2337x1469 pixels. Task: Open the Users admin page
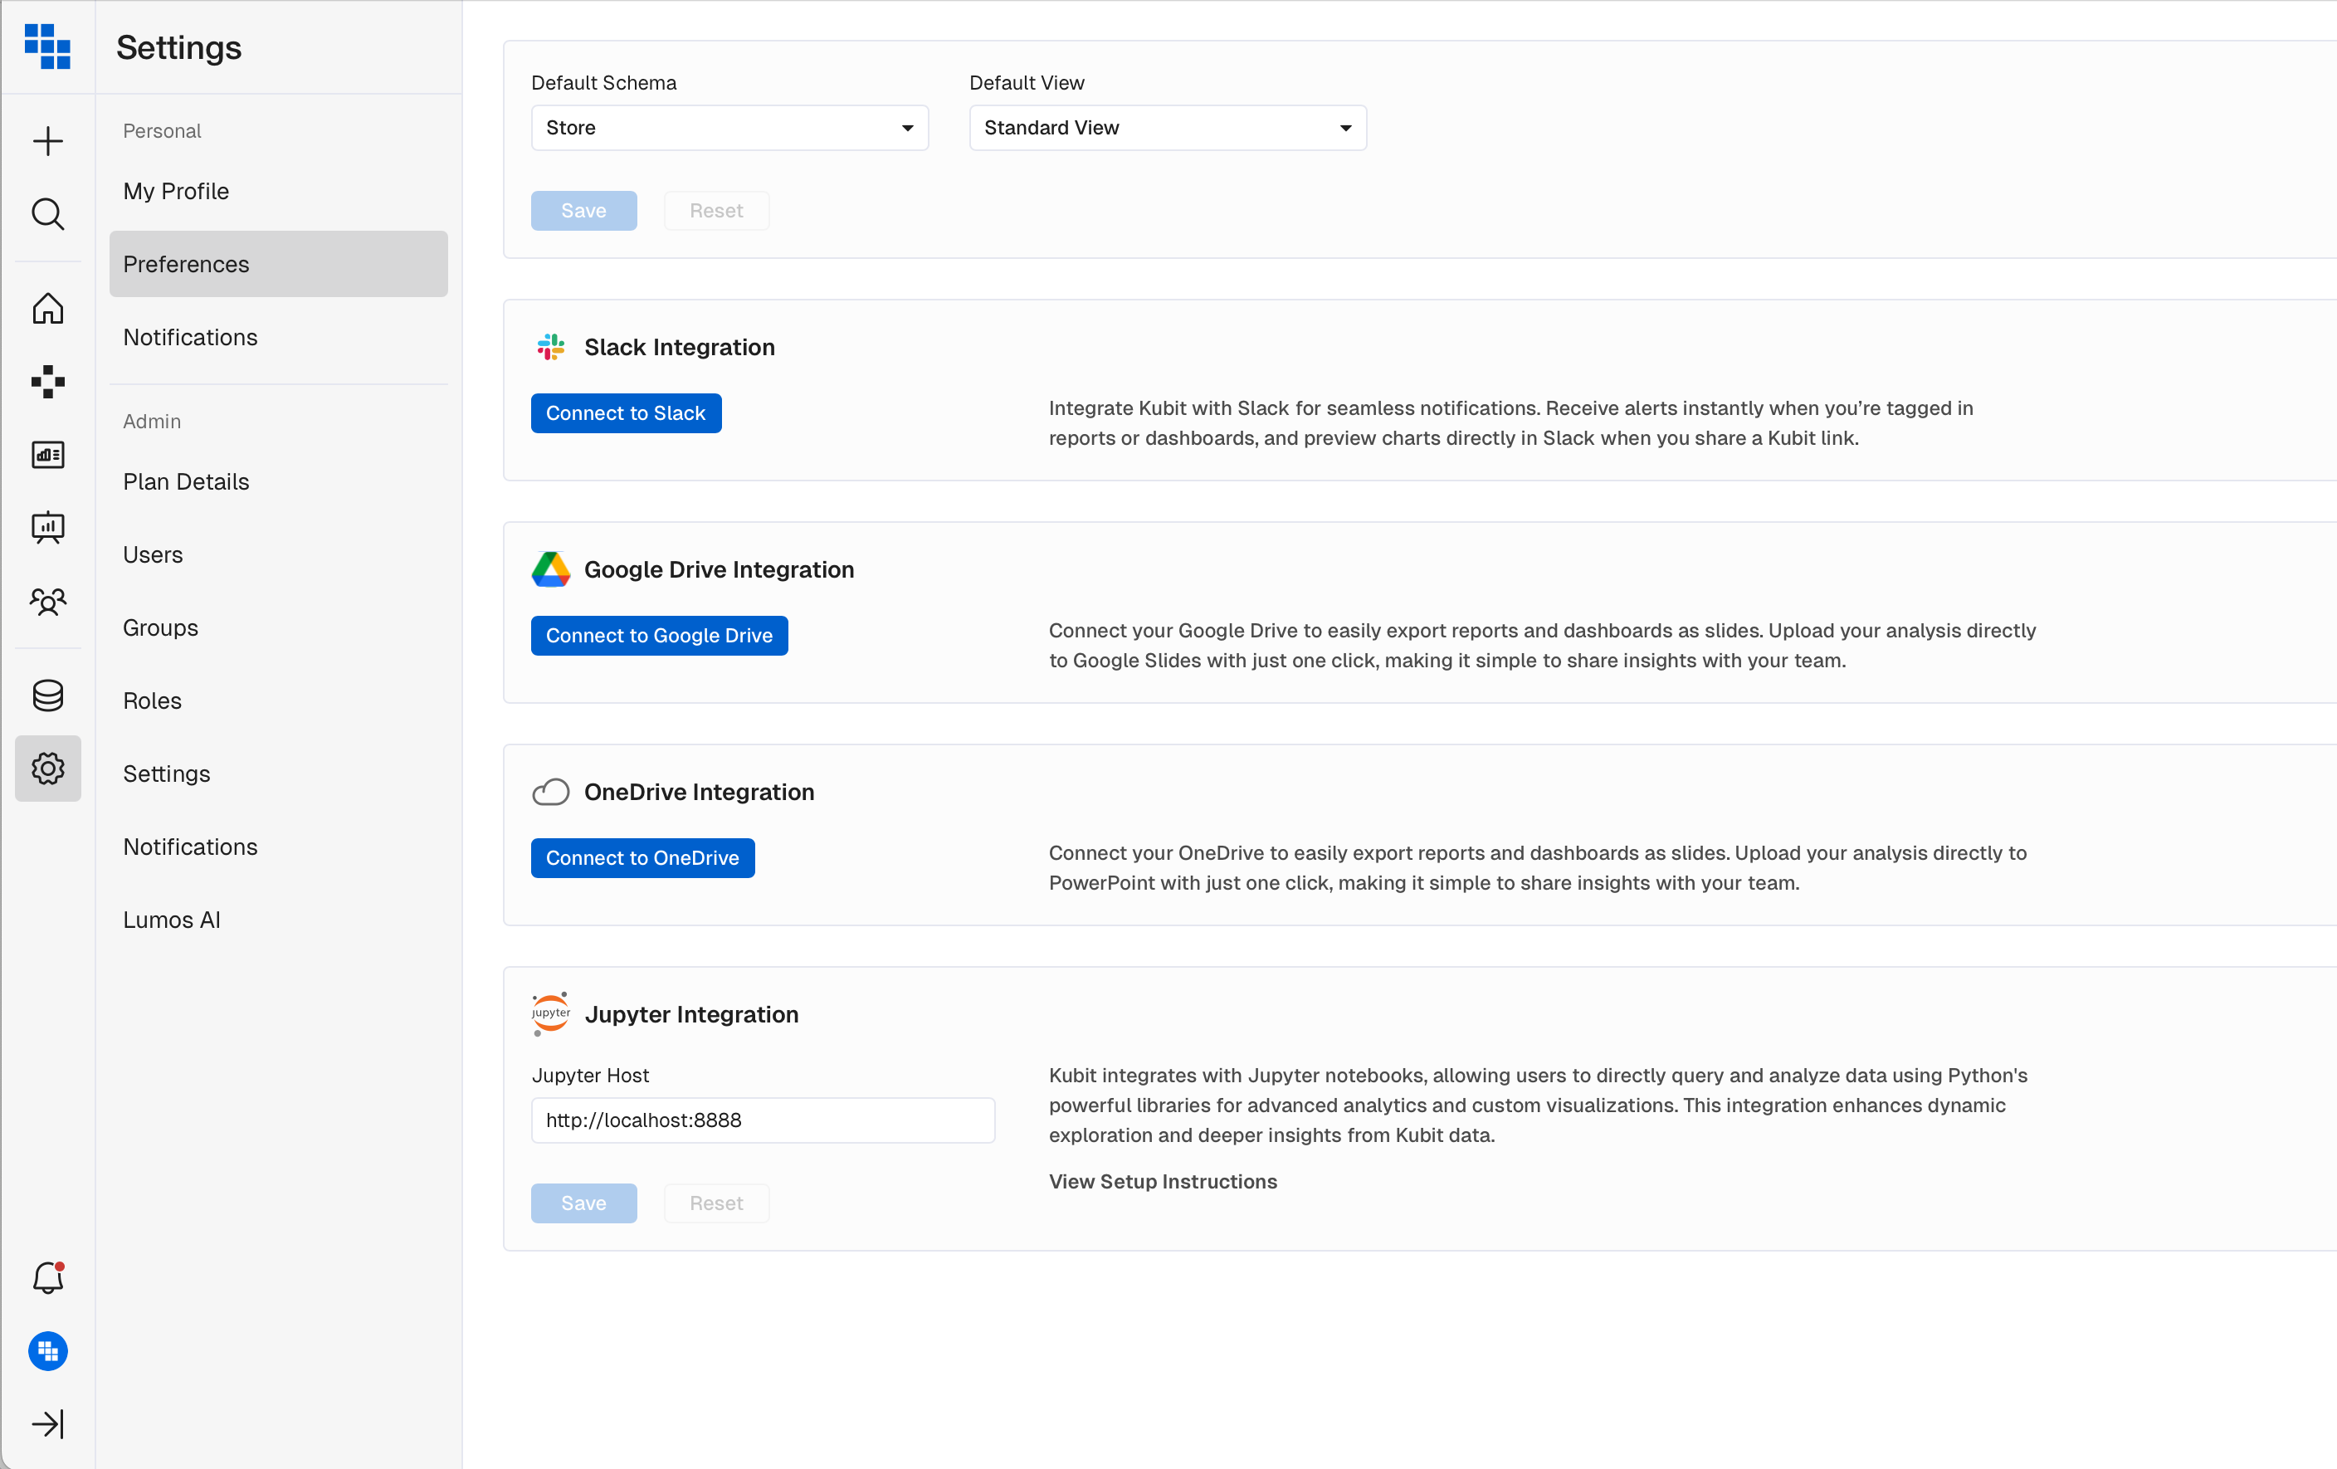pyautogui.click(x=153, y=555)
